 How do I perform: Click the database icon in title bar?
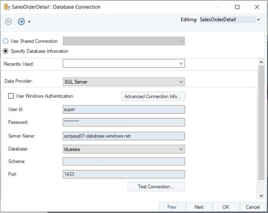(x=8, y=7)
